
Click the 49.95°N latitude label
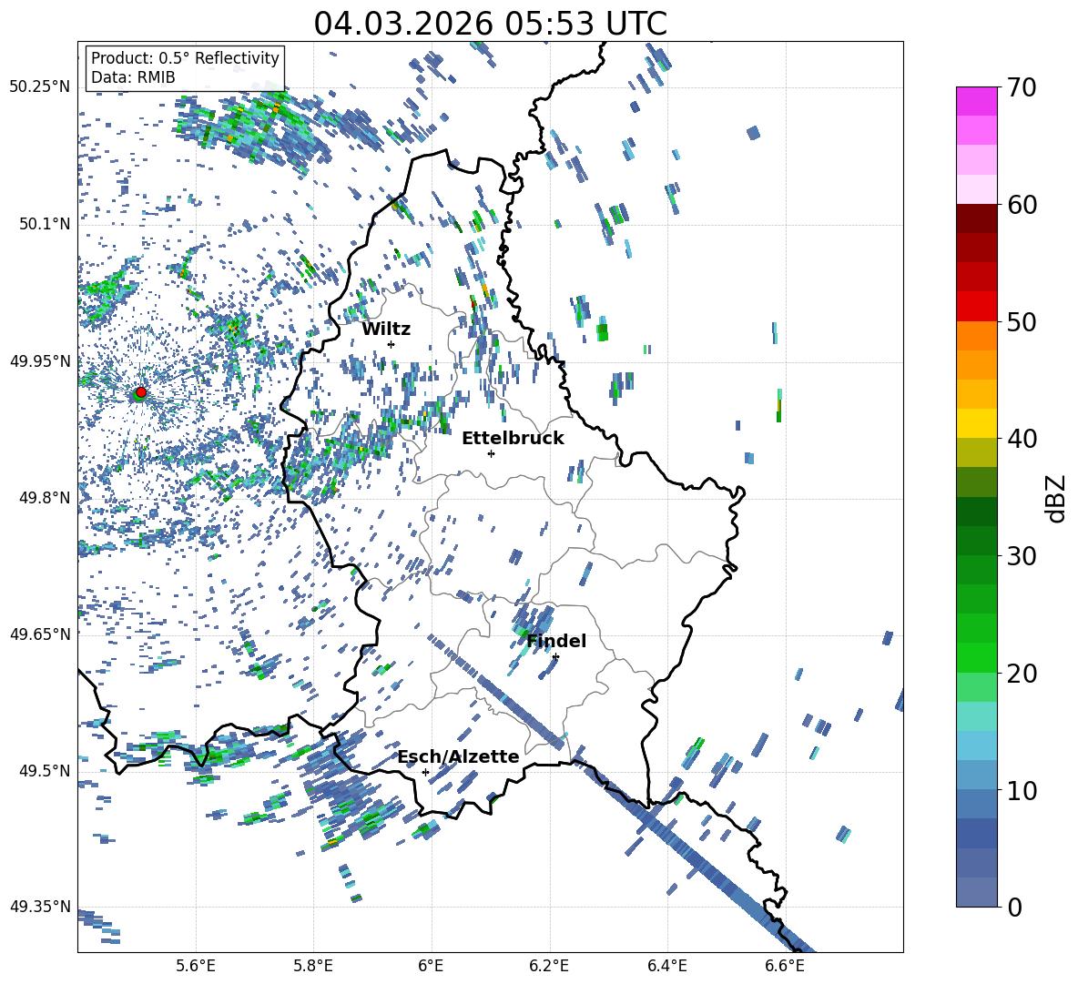click(40, 360)
